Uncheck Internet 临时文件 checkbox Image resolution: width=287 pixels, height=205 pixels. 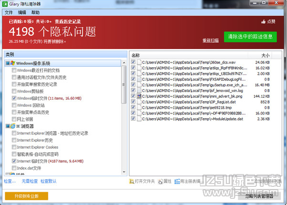pyautogui.click(x=14, y=161)
